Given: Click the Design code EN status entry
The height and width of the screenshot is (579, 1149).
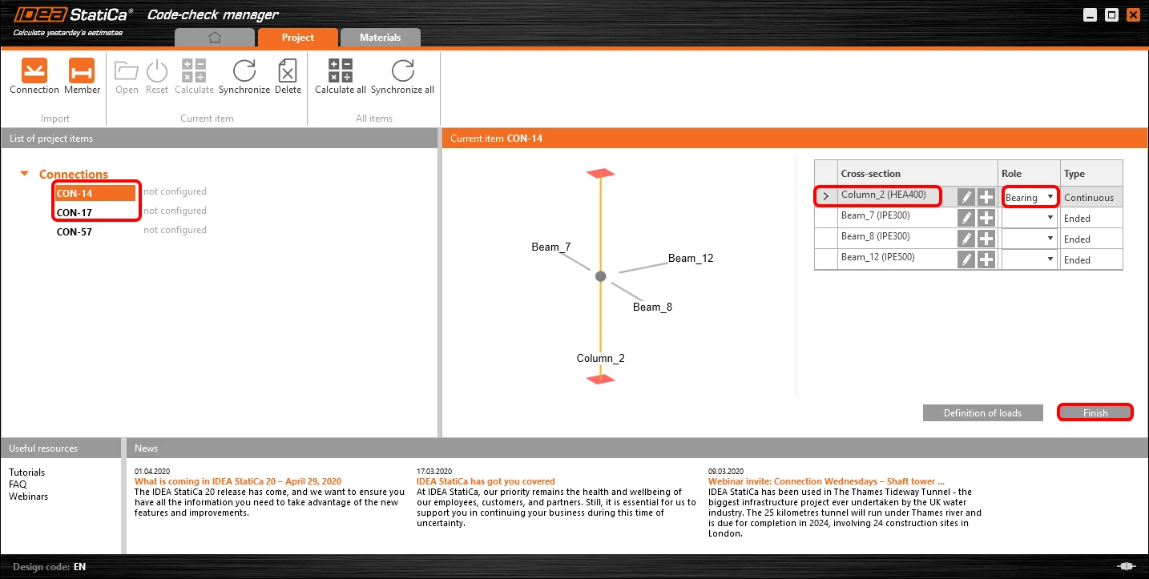Looking at the screenshot, I should [49, 567].
